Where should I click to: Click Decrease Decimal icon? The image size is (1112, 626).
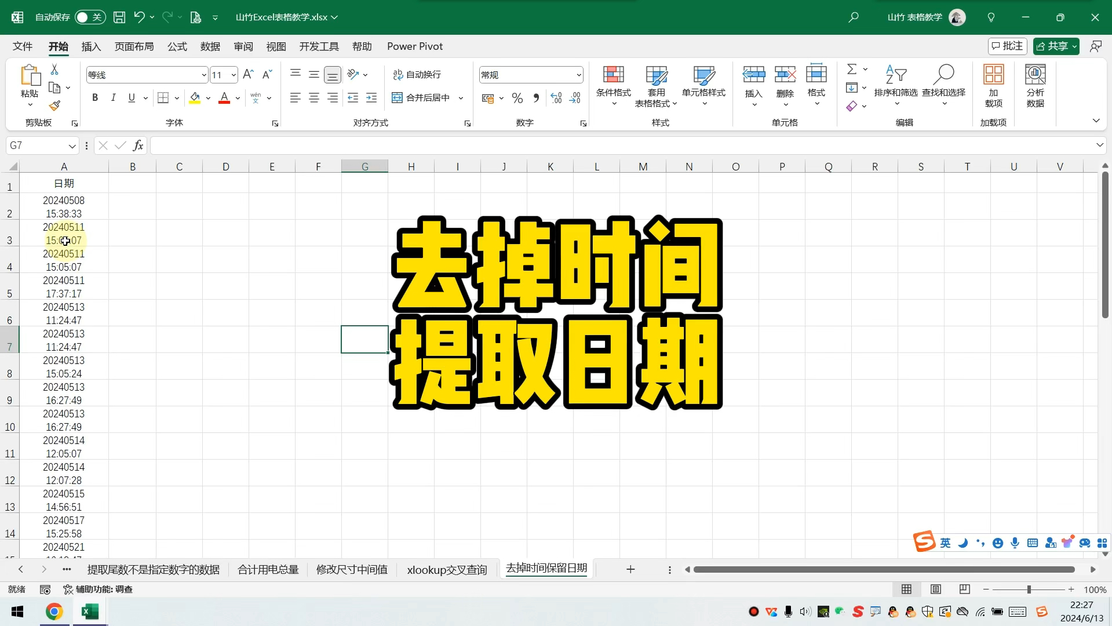point(575,98)
